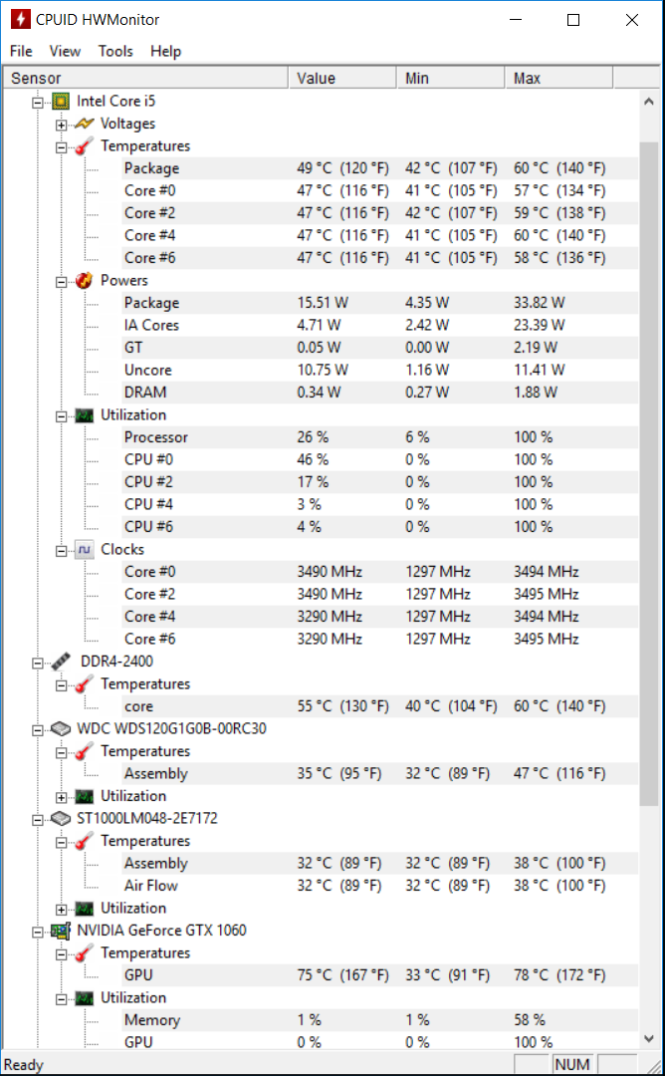Click the Intel Core i5 CPU chip icon
This screenshot has width=665, height=1076.
(61, 102)
